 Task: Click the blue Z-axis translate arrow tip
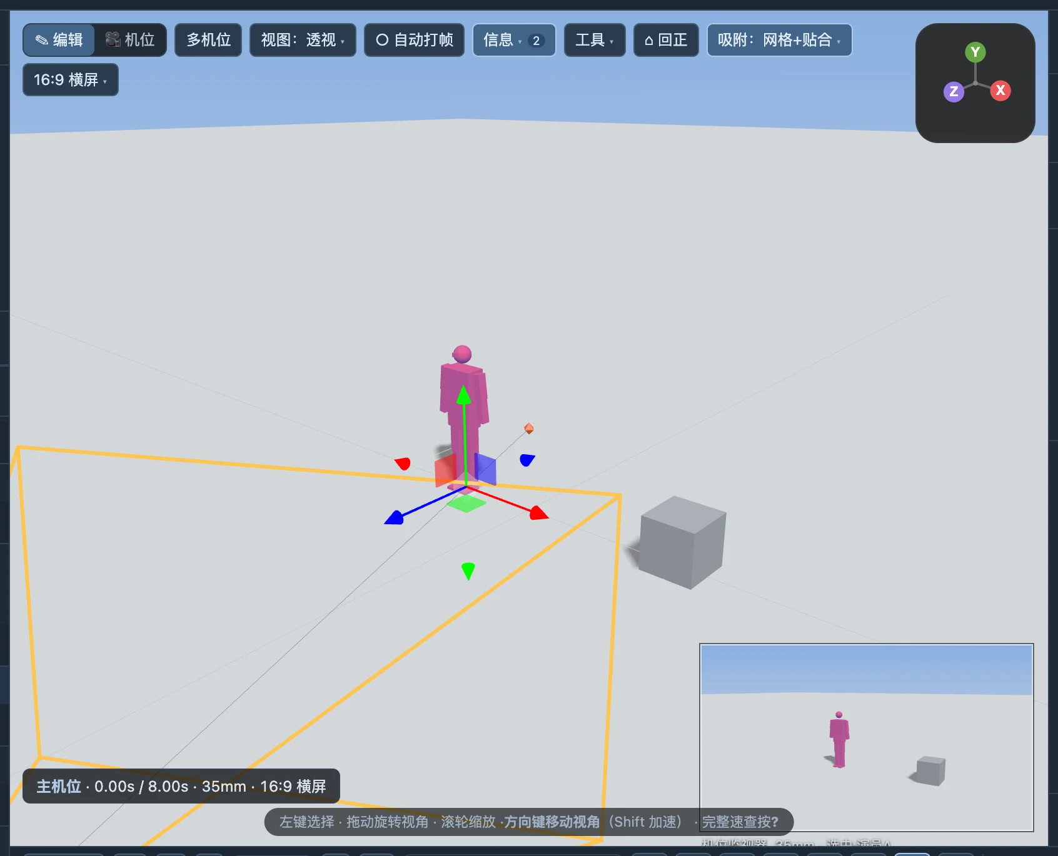click(x=394, y=518)
